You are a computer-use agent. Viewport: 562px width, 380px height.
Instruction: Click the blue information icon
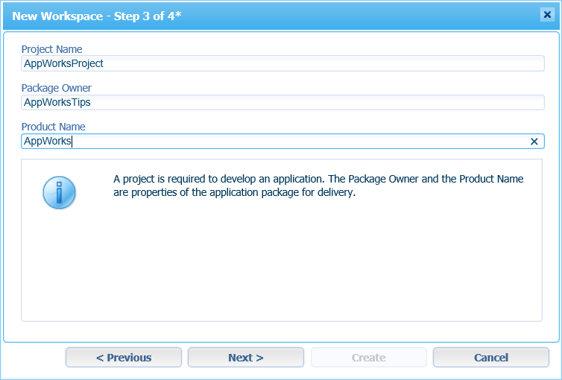click(59, 192)
